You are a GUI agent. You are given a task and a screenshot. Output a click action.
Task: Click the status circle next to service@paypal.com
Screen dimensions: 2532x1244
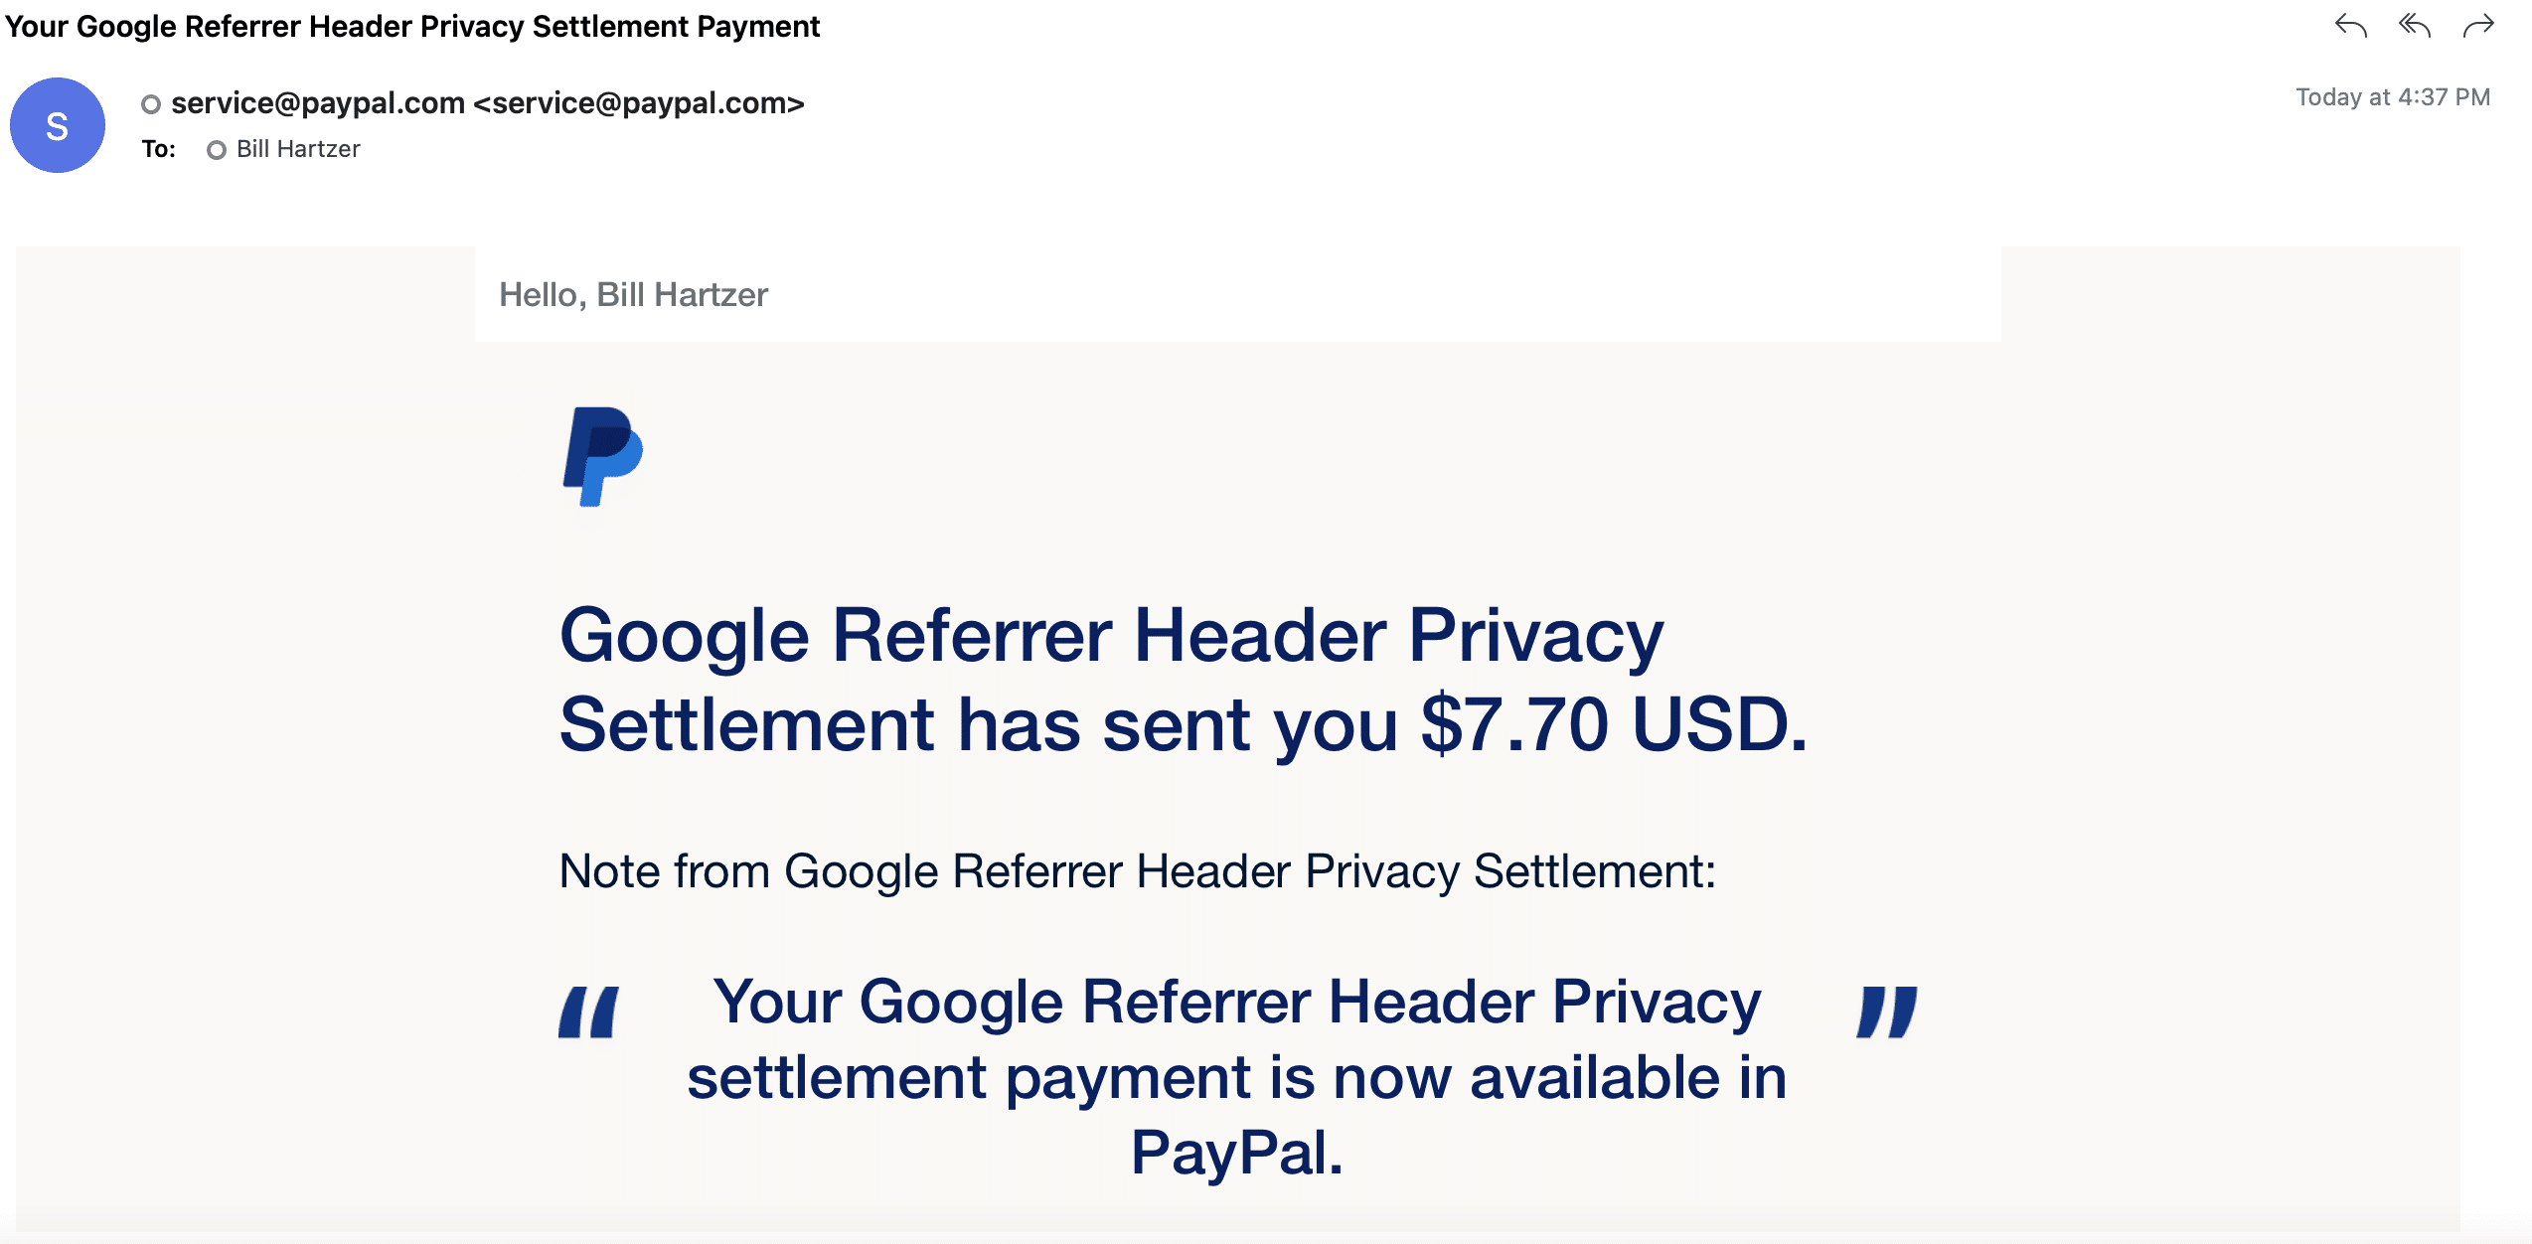tap(151, 104)
